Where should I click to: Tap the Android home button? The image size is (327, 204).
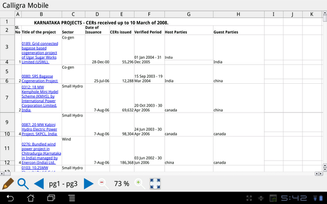point(31,198)
